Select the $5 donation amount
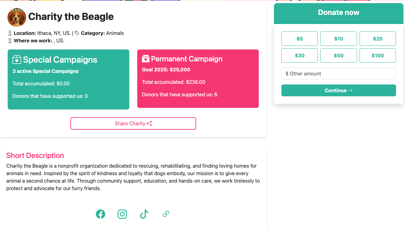The image size is (405, 230). pos(299,39)
